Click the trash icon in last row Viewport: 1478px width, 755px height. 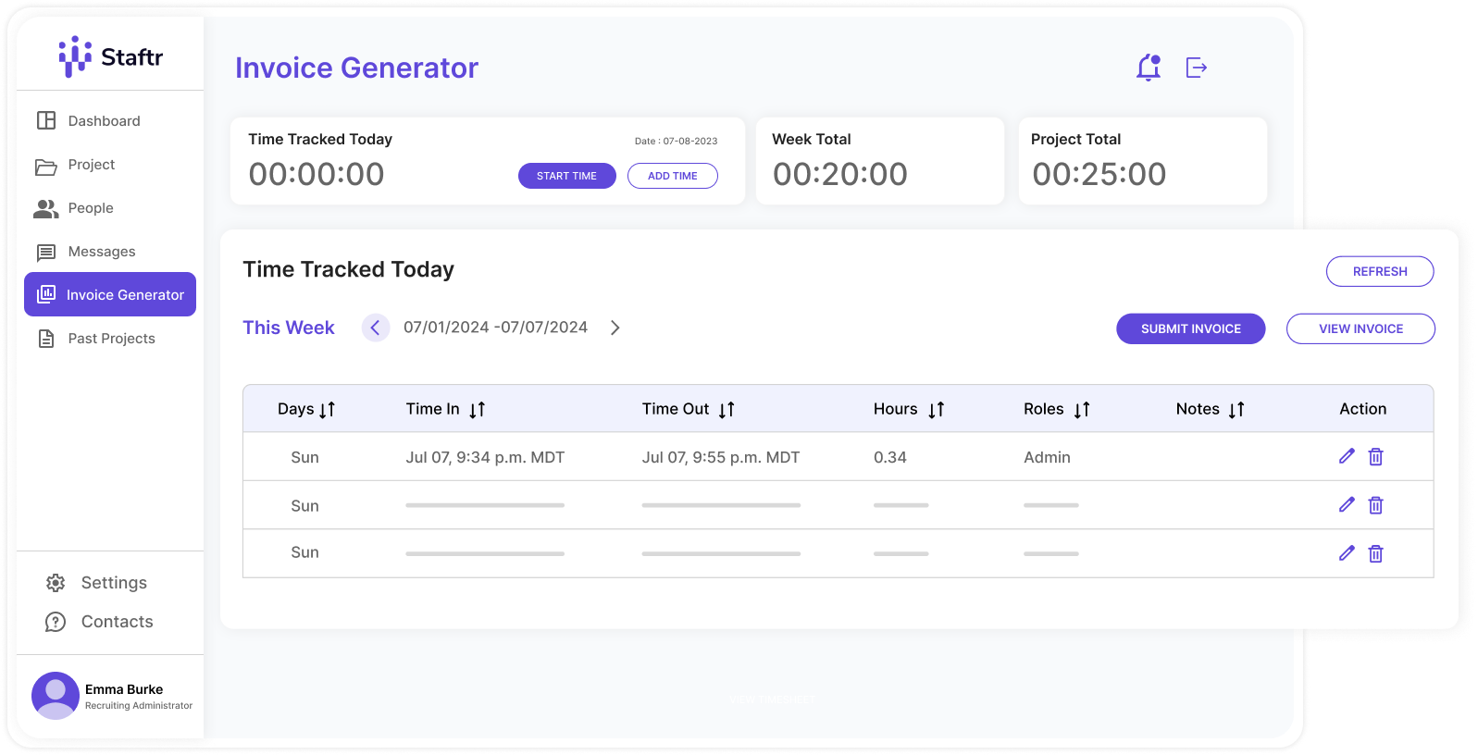pos(1376,553)
